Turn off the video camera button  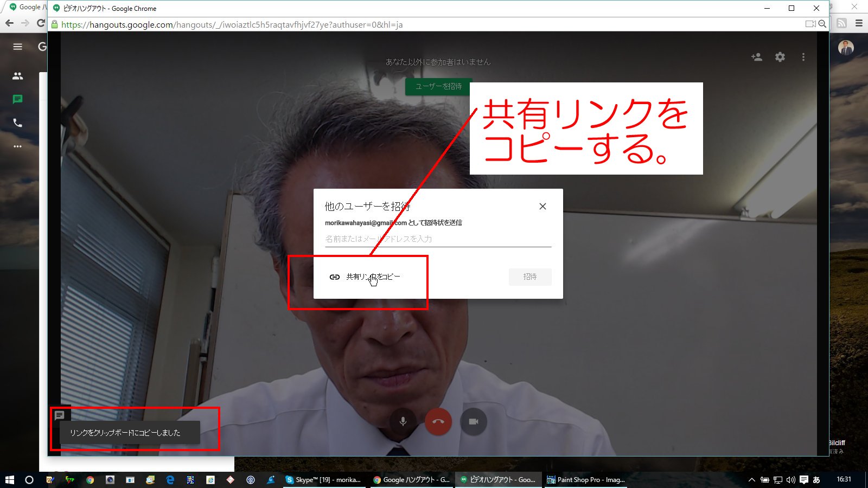click(x=474, y=421)
